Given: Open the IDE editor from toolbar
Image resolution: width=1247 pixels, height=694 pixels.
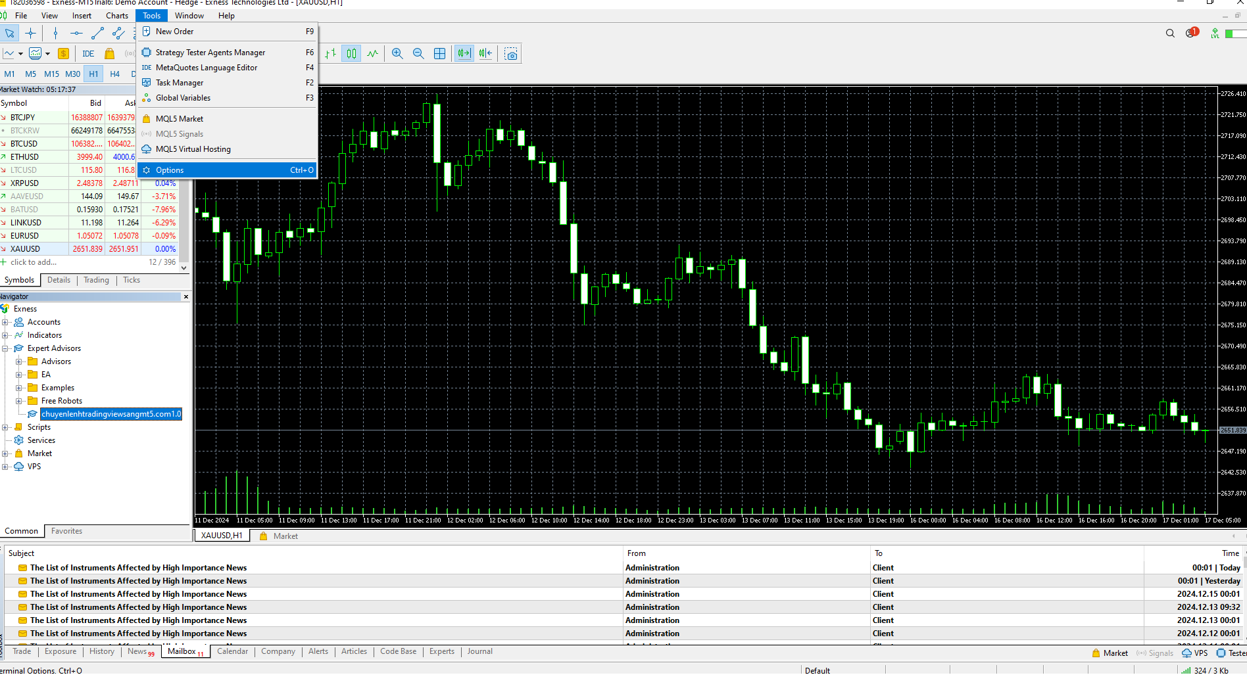Looking at the screenshot, I should [x=88, y=54].
